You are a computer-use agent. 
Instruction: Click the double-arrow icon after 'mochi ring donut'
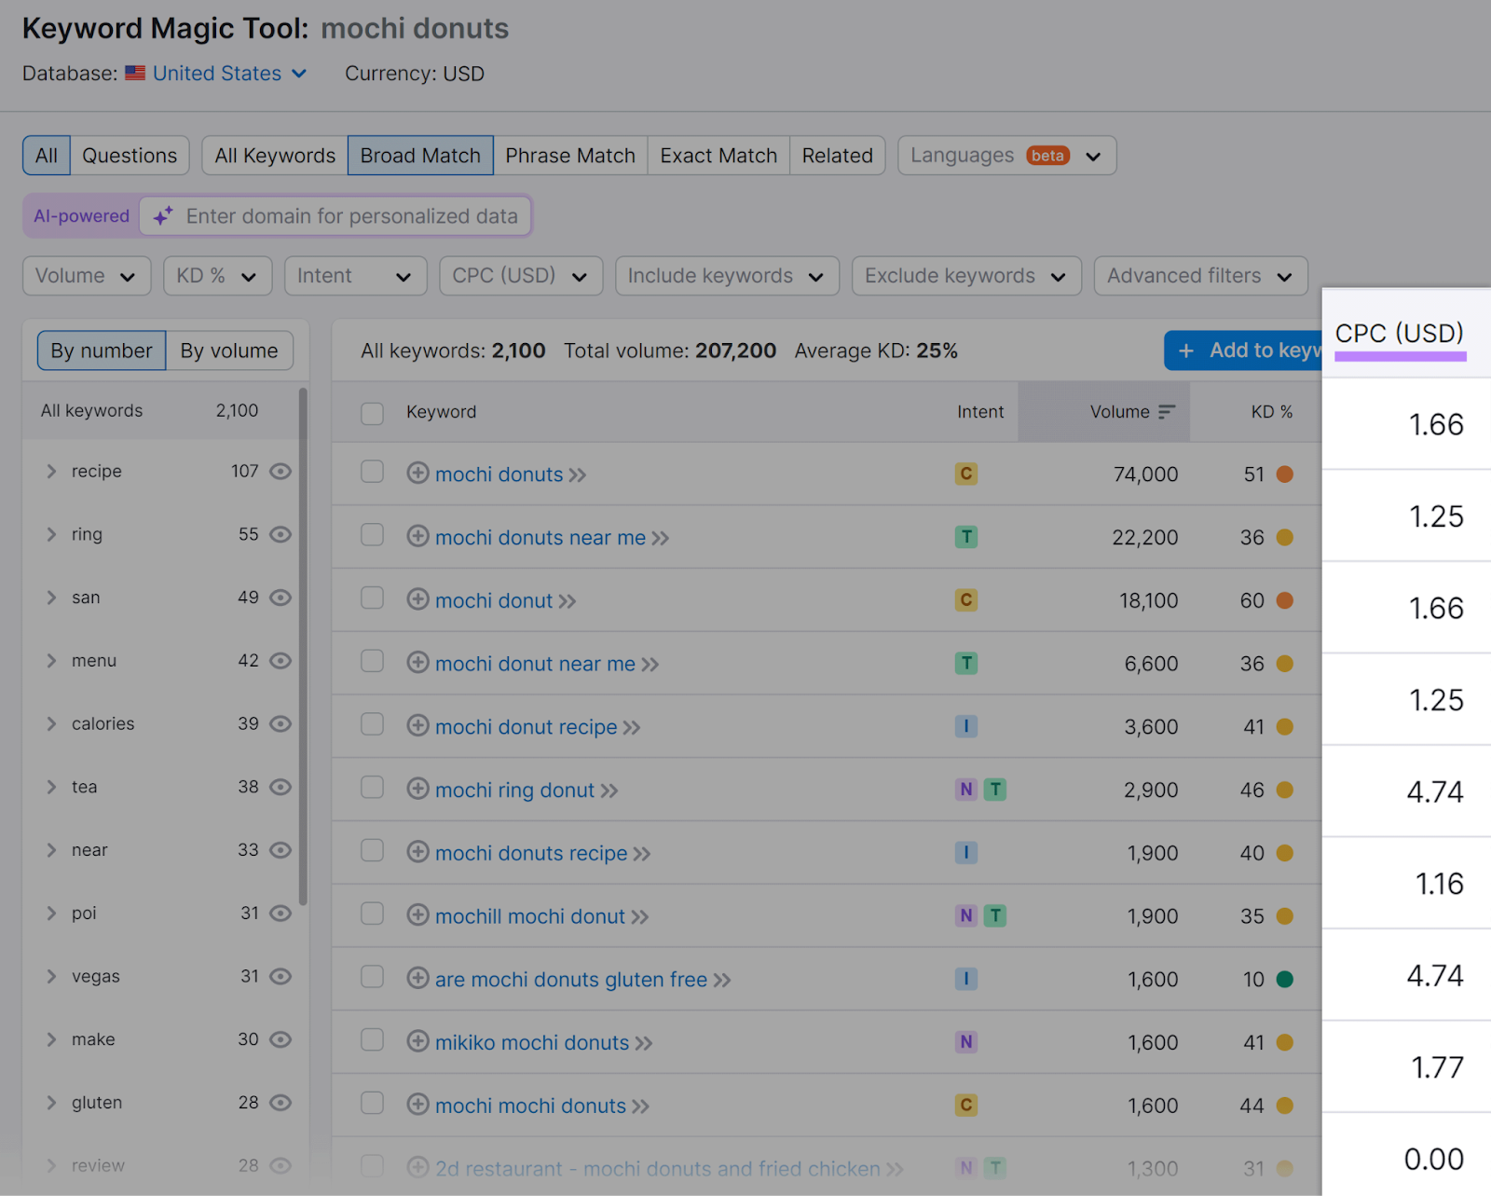click(x=609, y=791)
